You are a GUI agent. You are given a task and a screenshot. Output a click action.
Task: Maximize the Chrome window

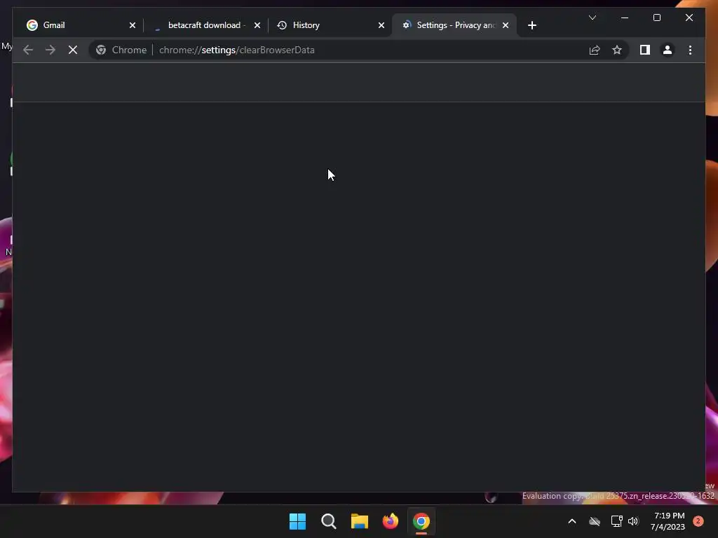point(656,18)
